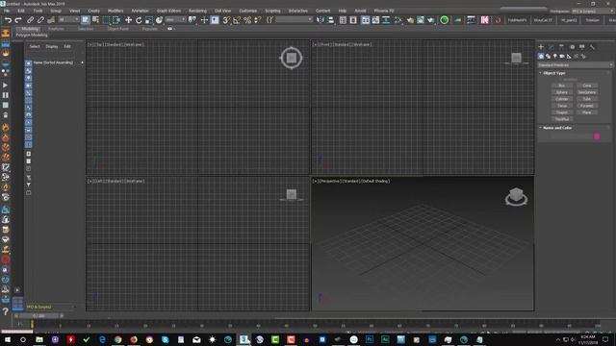Open the Display menu in Scene Explorer
616x346 pixels.
pos(51,46)
